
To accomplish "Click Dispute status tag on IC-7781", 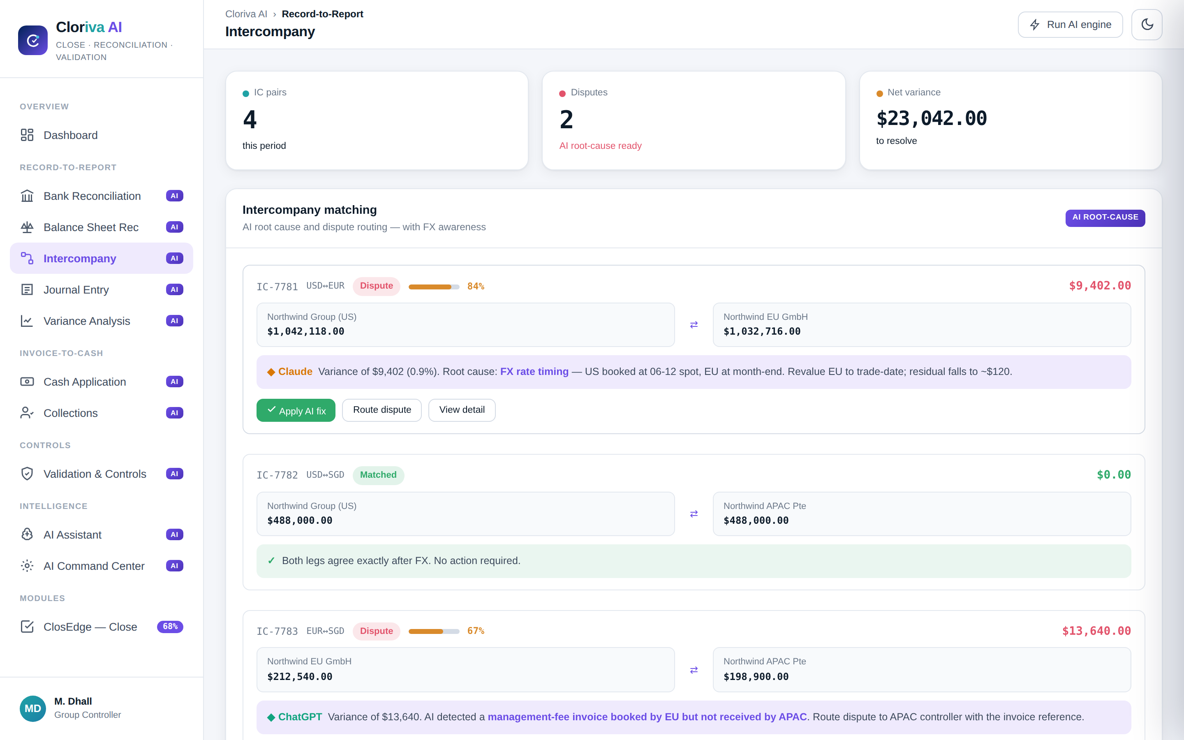I will coord(376,286).
